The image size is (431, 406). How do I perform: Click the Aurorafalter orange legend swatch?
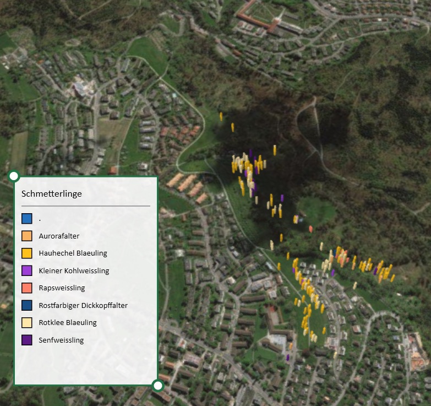(x=26, y=236)
